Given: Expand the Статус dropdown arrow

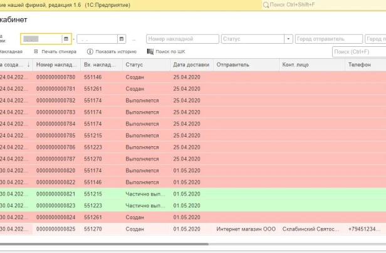Looking at the screenshot, I should click(288, 39).
